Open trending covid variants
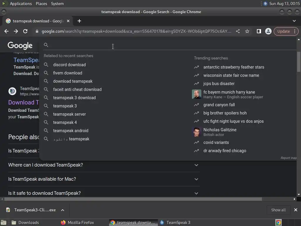The image size is (301, 226). pyautogui.click(x=216, y=143)
